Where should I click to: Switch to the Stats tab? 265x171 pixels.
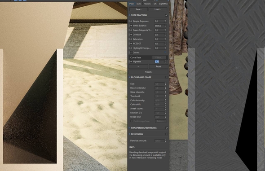[139, 4]
